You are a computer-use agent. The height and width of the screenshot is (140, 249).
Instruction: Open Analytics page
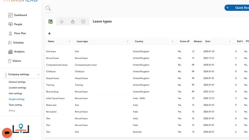(19, 52)
